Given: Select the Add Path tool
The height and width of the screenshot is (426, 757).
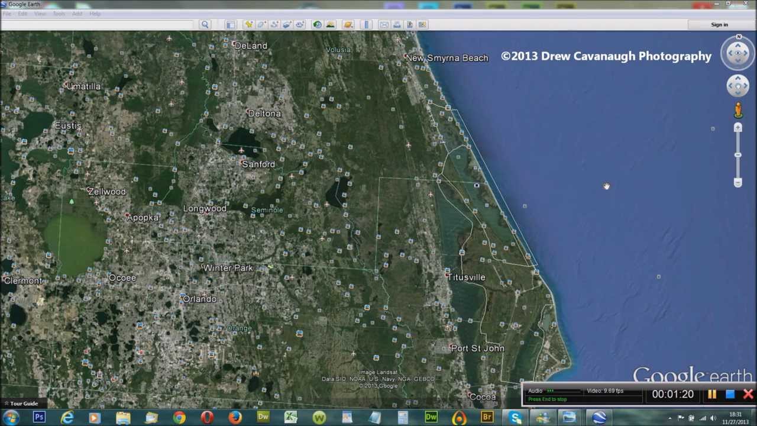Looking at the screenshot, I should [274, 24].
